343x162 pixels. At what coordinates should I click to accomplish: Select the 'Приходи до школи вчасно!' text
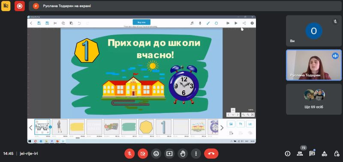[x=154, y=49]
